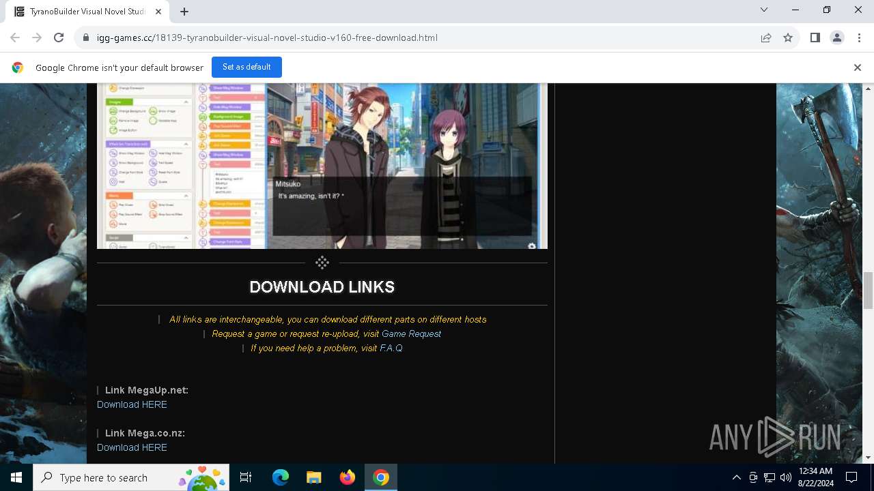Viewport: 874px width, 491px height.
Task: Click Download HERE under Link MegaUp.net
Action: (132, 404)
